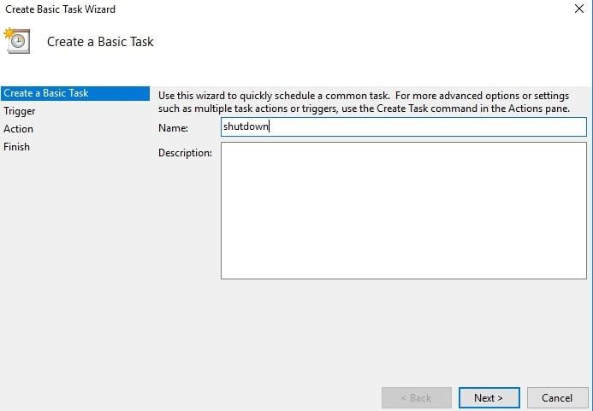Open the Action step in sidebar
The image size is (593, 411).
19,129
